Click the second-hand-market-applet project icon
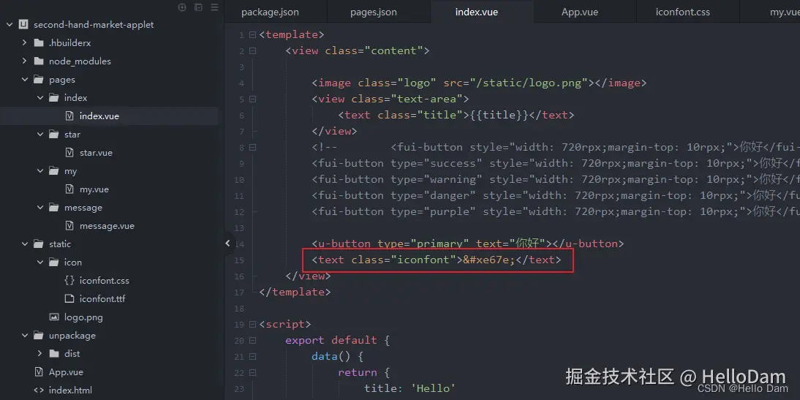The image size is (800, 400). (x=23, y=24)
